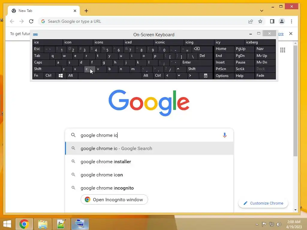Click the Tab key on keyboard
Image resolution: width=307 pixels, height=230 pixels.
(41, 56)
